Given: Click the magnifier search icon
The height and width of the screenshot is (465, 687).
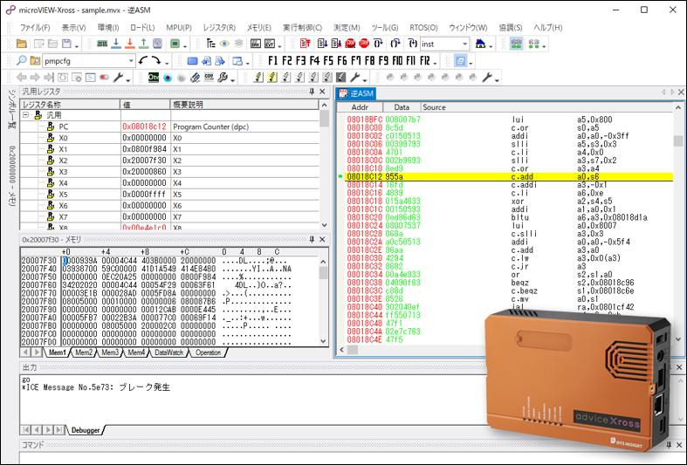Looking at the screenshot, I should pos(22,61).
